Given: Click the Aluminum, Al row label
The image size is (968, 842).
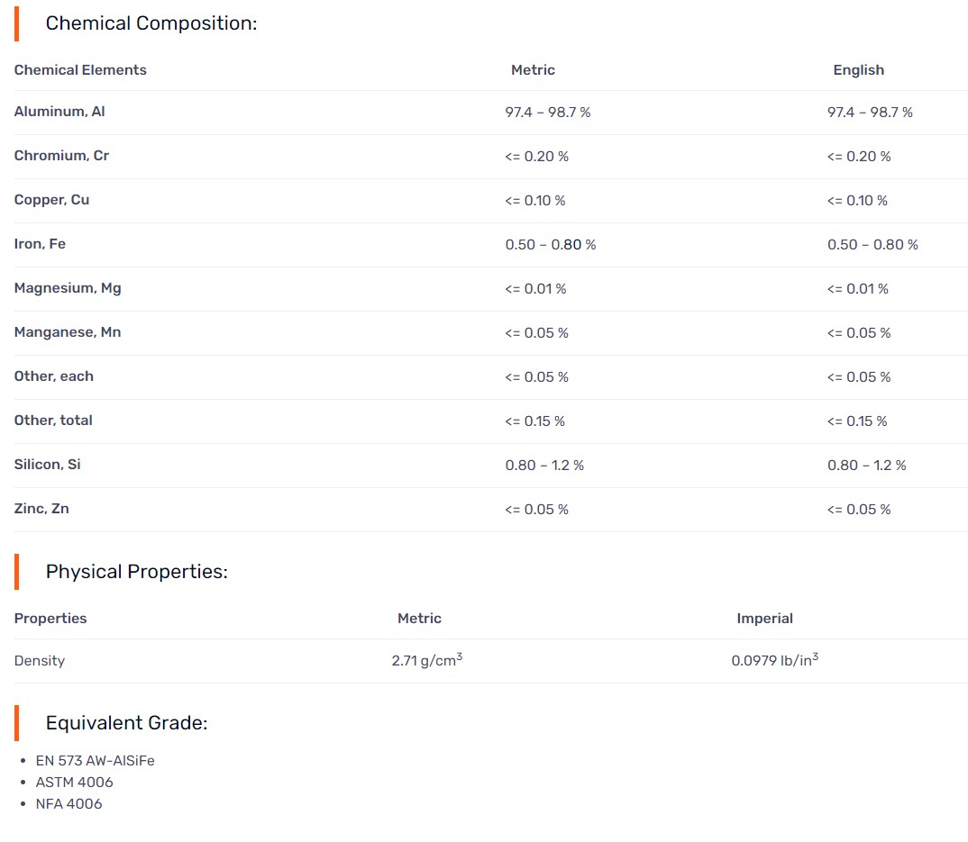Looking at the screenshot, I should pos(59,112).
